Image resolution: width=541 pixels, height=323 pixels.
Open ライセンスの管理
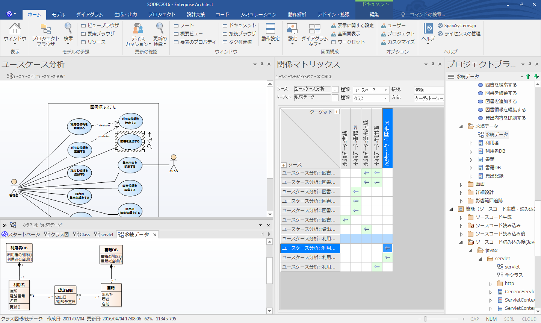tap(459, 33)
